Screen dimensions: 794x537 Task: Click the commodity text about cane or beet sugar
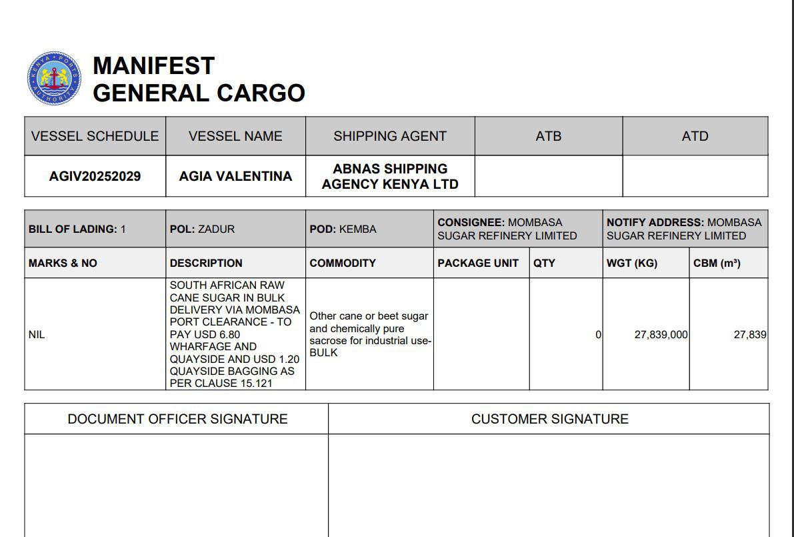pyautogui.click(x=369, y=334)
